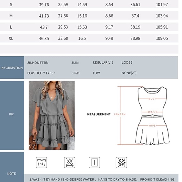Image resolution: width=182 pixels, height=182 pixels.
Task: Click the value 15.63 in the L row
Action: [x=82, y=27]
